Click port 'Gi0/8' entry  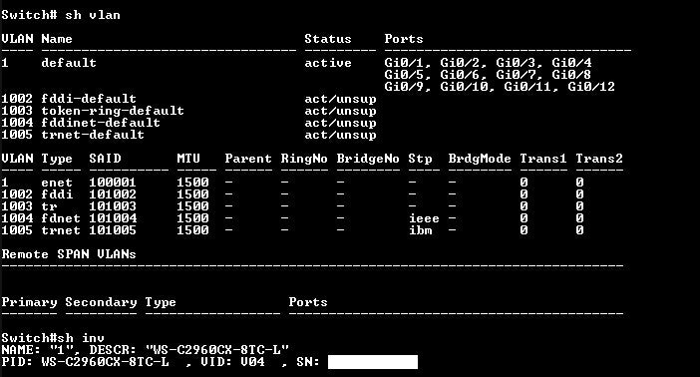coord(572,75)
